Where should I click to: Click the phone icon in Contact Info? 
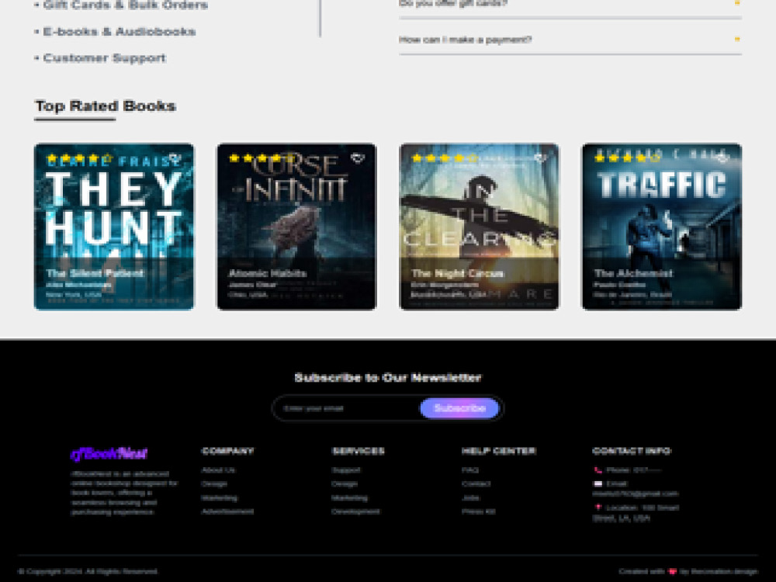click(x=598, y=470)
